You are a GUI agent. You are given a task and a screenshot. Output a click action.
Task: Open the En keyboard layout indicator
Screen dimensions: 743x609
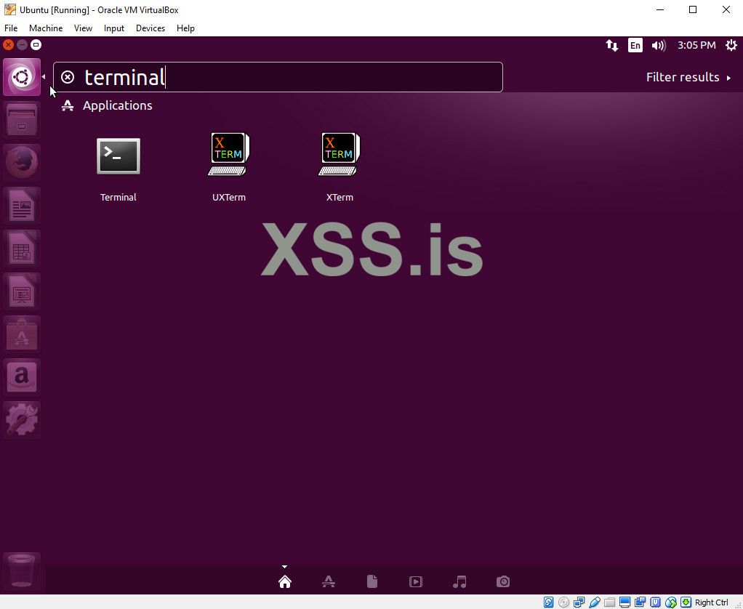(x=635, y=46)
